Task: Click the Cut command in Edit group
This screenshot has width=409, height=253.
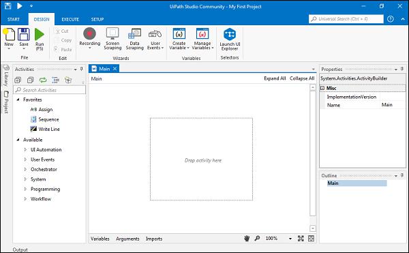Action: pos(62,31)
